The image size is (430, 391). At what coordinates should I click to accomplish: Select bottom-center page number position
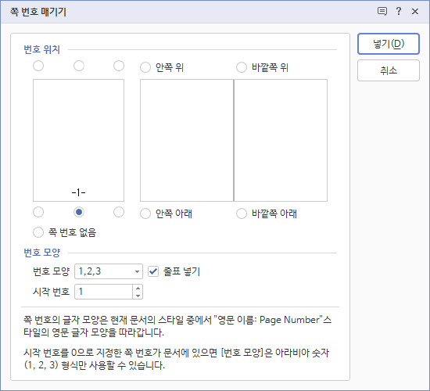point(79,212)
